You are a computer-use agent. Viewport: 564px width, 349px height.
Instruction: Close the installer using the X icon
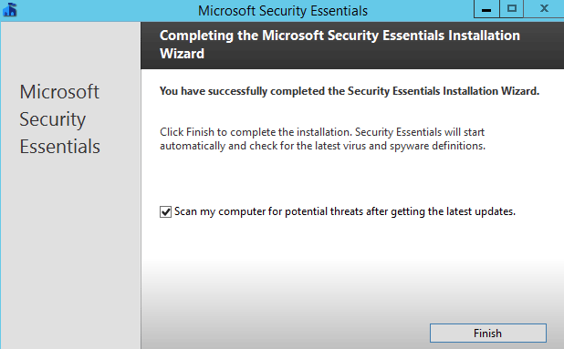(x=544, y=9)
